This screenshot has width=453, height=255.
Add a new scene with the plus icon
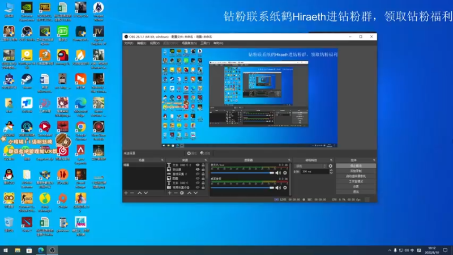coord(126,193)
